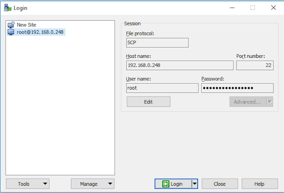Open Help for login dialog
This screenshot has width=284, height=193.
point(259,184)
